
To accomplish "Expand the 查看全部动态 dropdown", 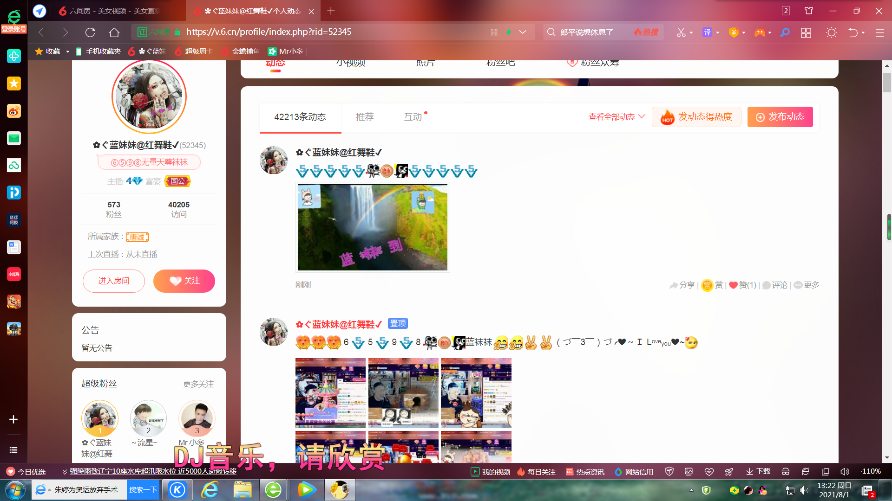I will click(616, 117).
